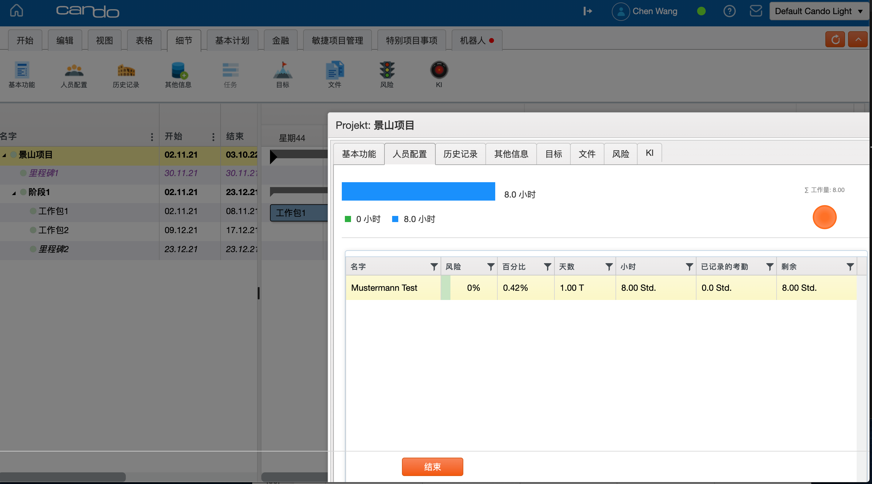Filter the 小时 column
Viewport: 872px width, 484px height.
point(689,267)
